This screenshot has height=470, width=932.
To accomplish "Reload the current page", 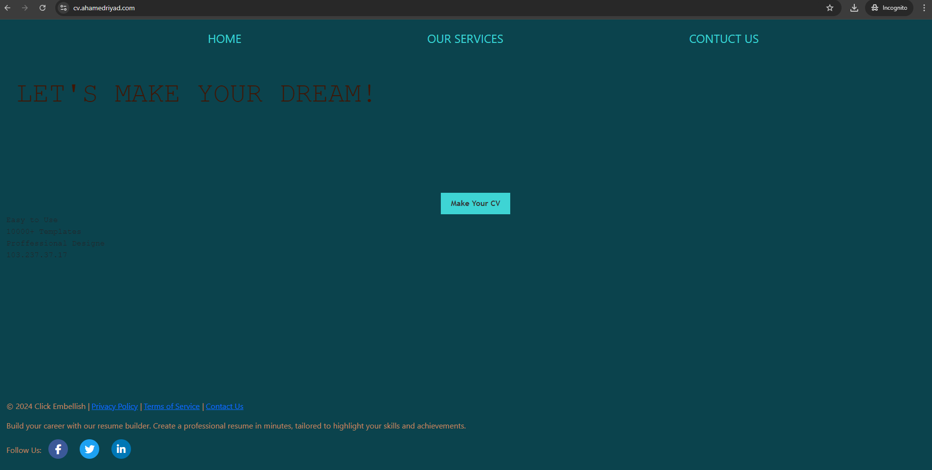I will [43, 8].
